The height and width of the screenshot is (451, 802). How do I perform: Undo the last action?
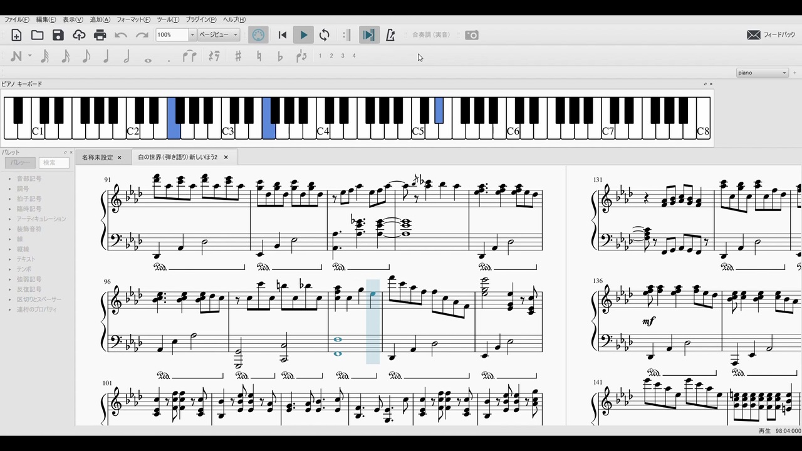(121, 35)
